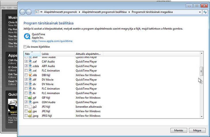Sort list by the Leírás column header
Image resolution: width=210 pixels, height=137 pixels.
point(57,54)
